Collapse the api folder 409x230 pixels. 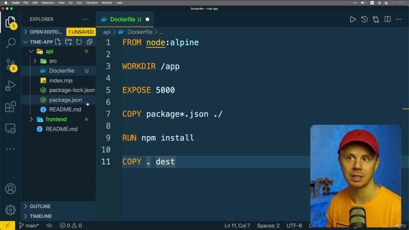click(x=31, y=51)
